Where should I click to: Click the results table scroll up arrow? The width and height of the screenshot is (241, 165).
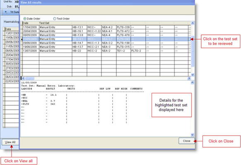(193, 23)
